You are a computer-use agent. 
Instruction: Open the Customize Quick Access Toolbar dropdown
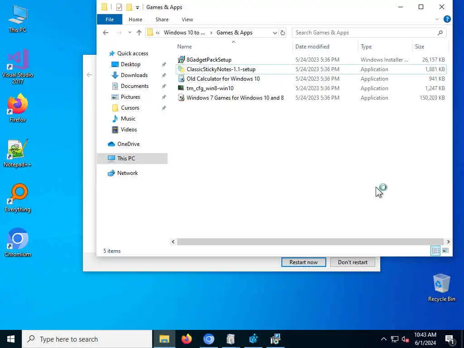[x=137, y=7]
